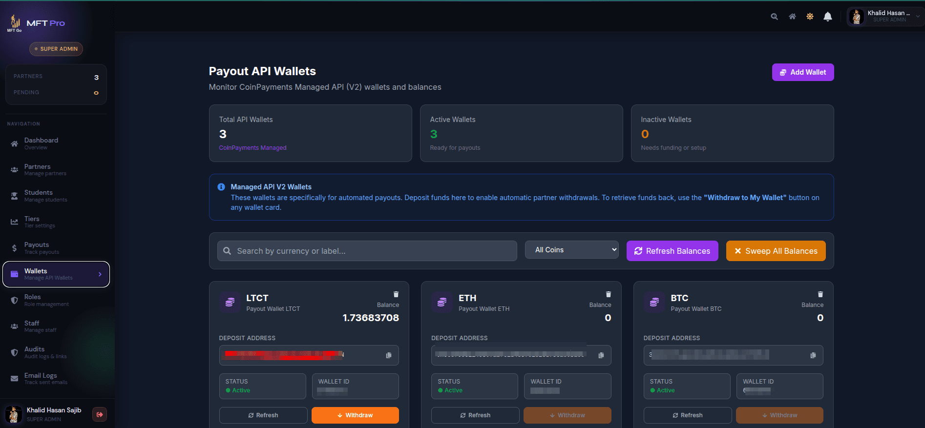Click the SUPER ADMIN badge in sidebar
925x428 pixels.
[56, 49]
